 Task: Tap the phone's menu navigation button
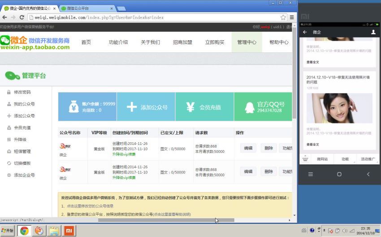311,174
